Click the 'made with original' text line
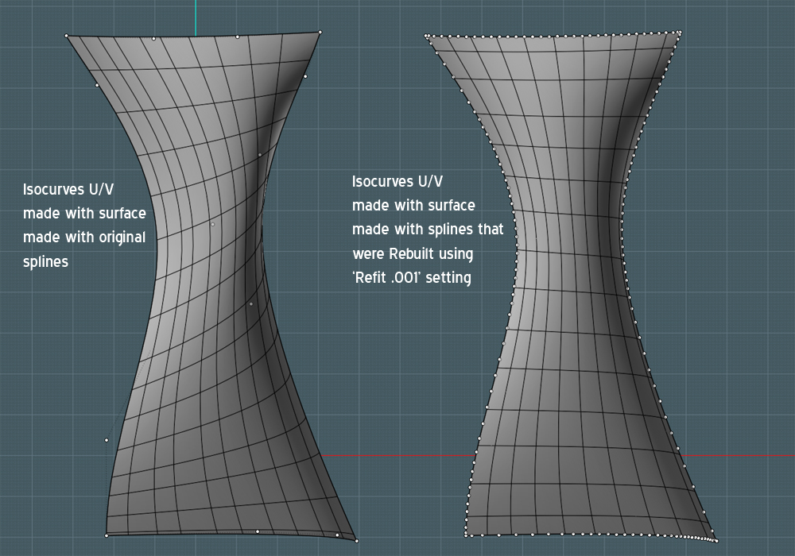The height and width of the screenshot is (556, 795). pyautogui.click(x=84, y=237)
